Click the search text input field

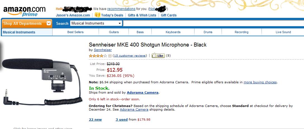tap(212, 23)
